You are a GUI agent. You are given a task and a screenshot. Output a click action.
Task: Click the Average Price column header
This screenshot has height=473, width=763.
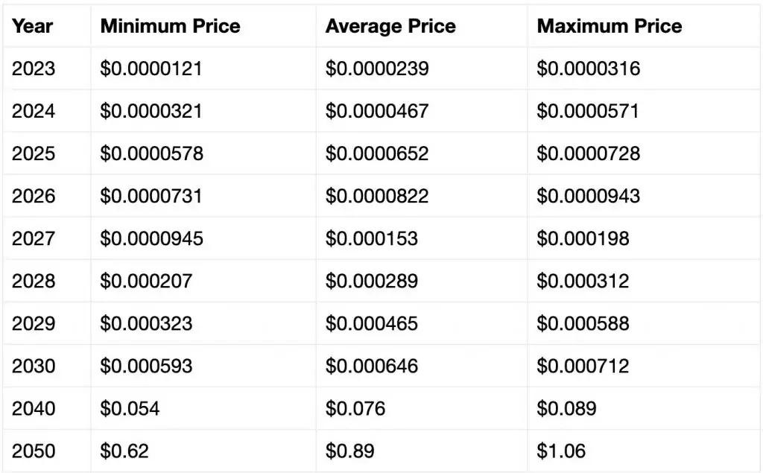pos(390,26)
